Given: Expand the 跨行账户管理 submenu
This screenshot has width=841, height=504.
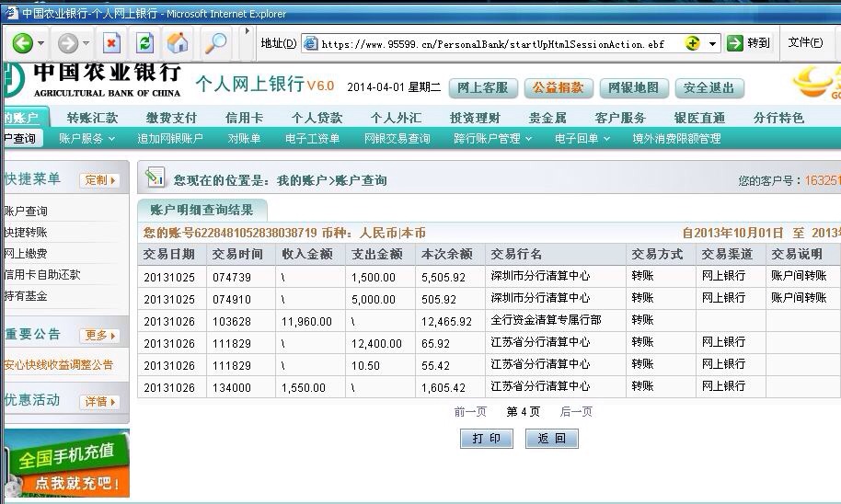Looking at the screenshot, I should tap(493, 139).
